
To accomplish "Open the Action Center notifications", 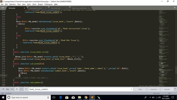I will point(173,97).
